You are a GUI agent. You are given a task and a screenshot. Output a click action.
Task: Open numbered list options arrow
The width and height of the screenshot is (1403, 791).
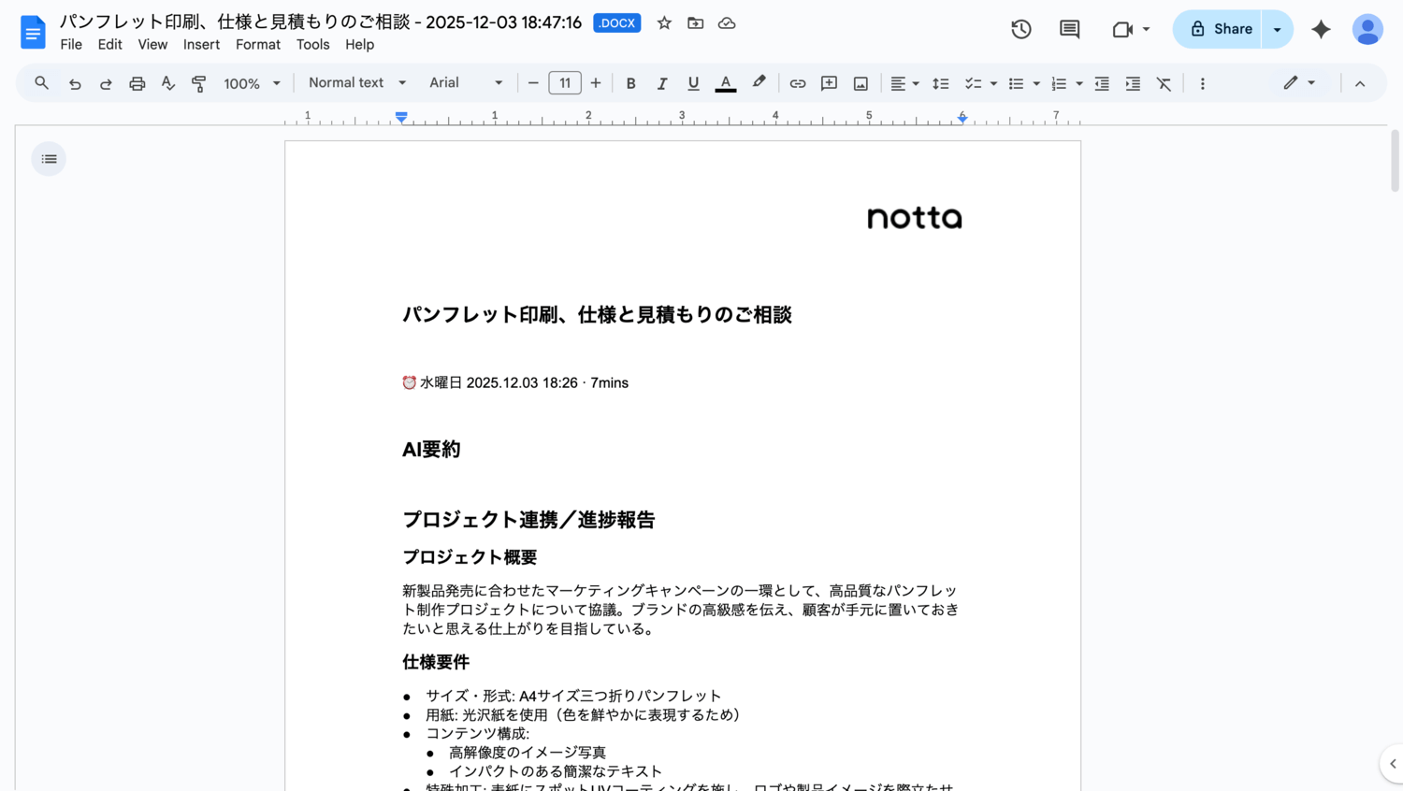click(1079, 83)
